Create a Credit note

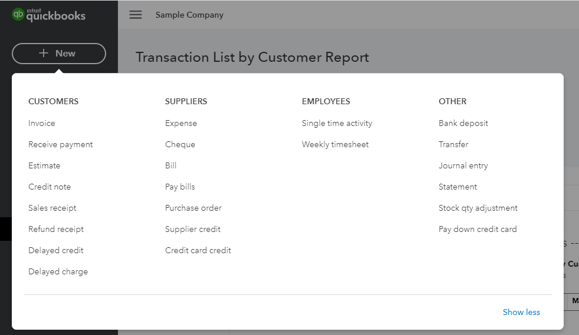click(x=50, y=187)
